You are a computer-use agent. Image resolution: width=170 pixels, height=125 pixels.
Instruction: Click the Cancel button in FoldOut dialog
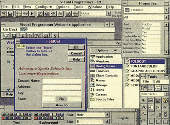click(76, 53)
